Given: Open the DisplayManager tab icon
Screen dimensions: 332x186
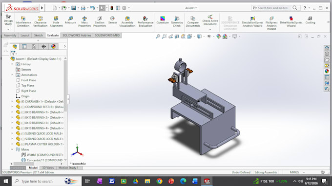Looking at the screenshot, I should click(53, 46).
